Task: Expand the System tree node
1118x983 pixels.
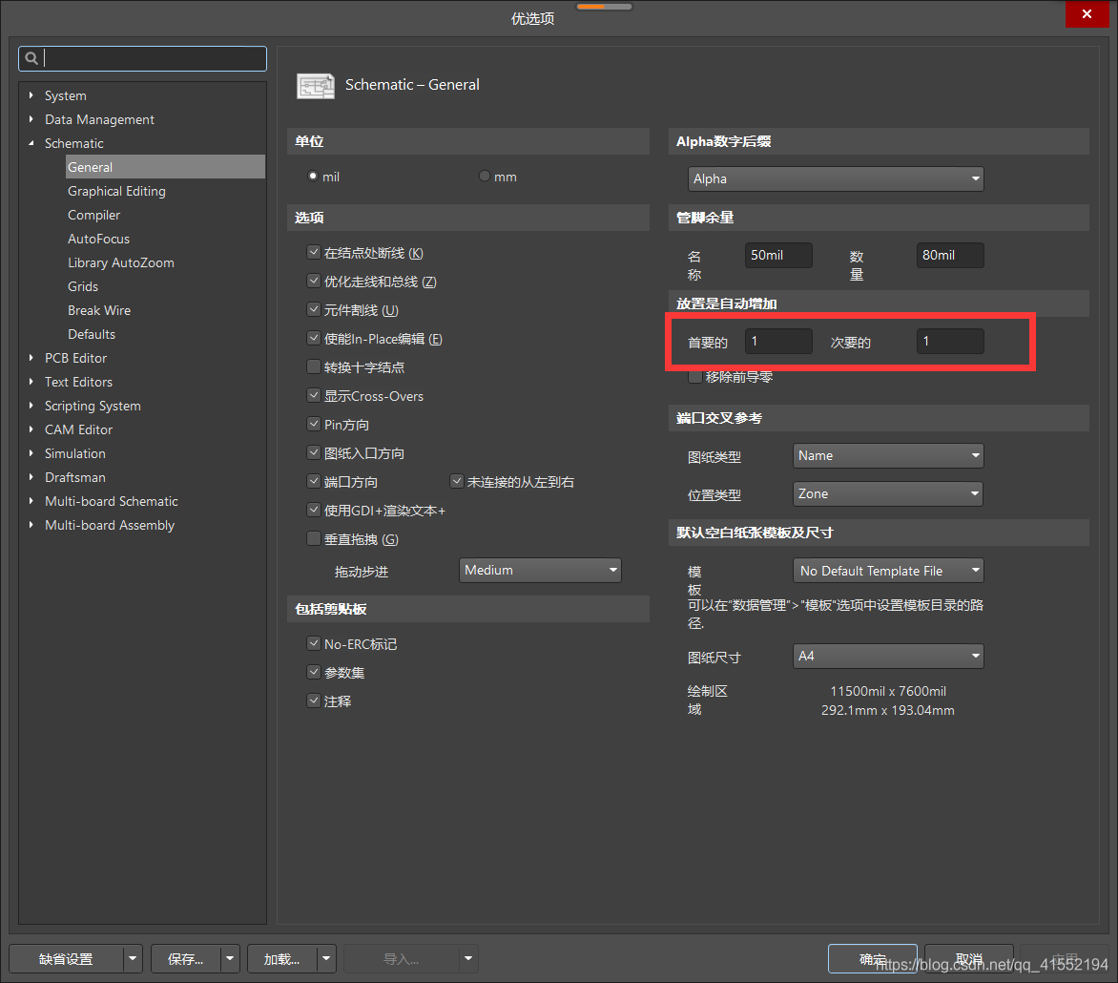Action: pyautogui.click(x=31, y=94)
